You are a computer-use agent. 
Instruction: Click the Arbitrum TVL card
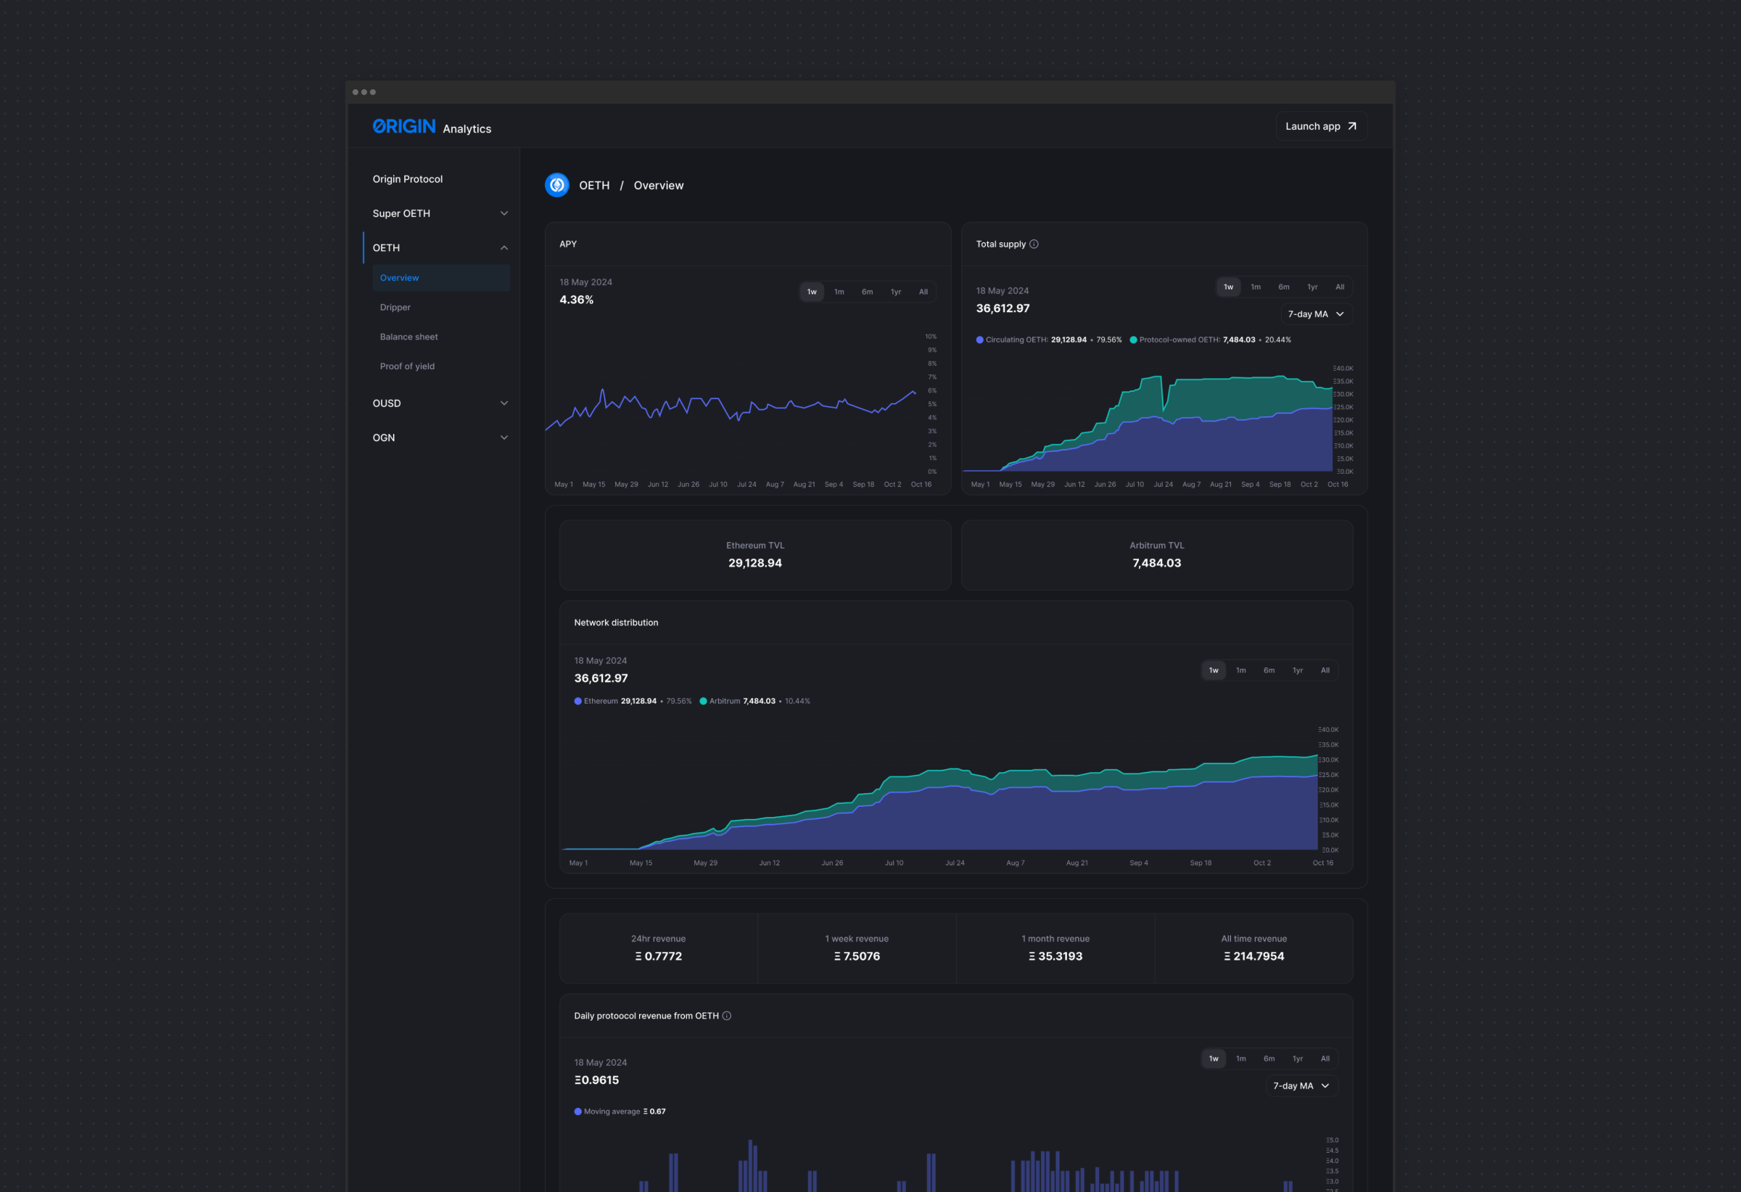pyautogui.click(x=1156, y=555)
